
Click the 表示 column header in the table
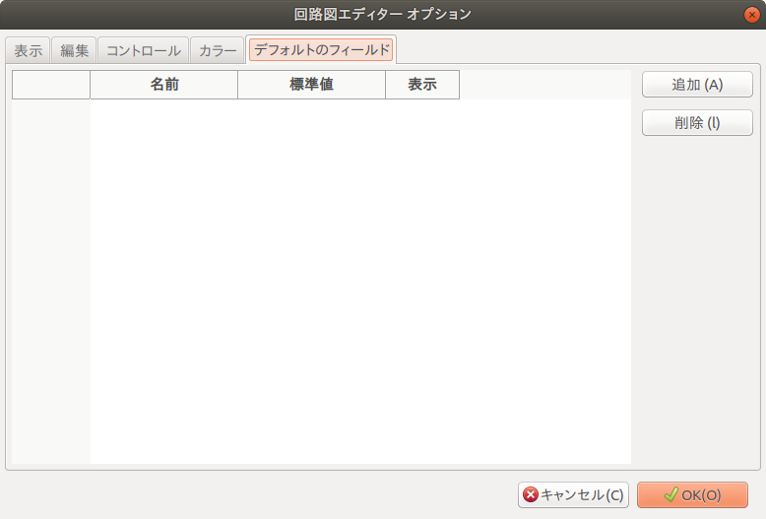[x=422, y=85]
